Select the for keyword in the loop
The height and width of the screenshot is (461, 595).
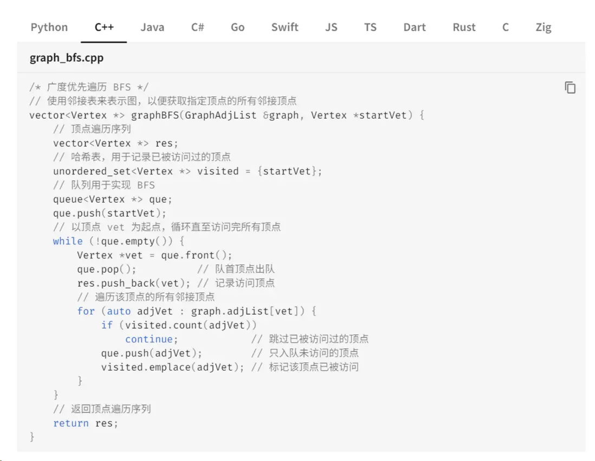(86, 311)
